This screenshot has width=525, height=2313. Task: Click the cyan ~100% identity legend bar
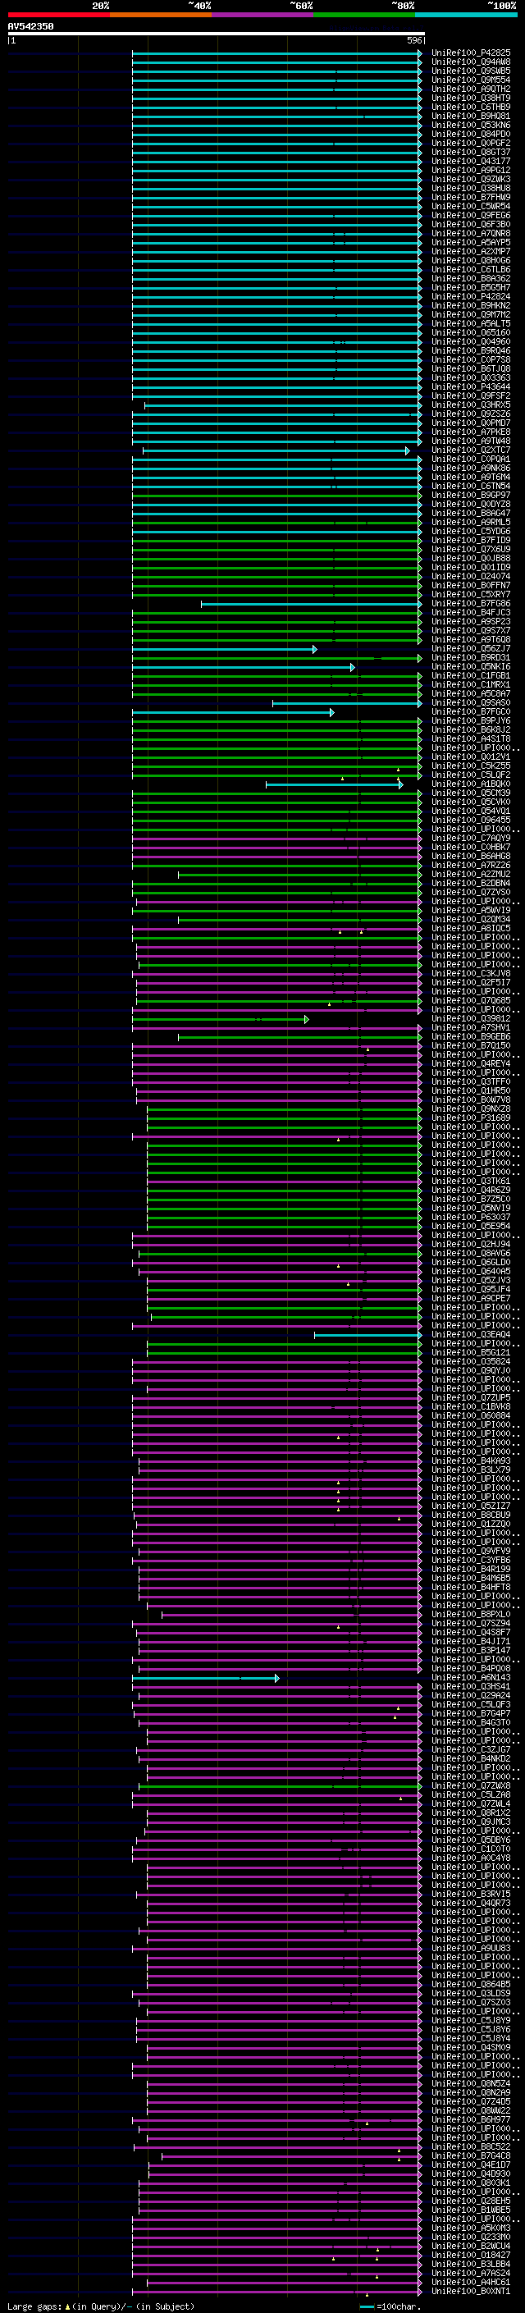coord(466,15)
